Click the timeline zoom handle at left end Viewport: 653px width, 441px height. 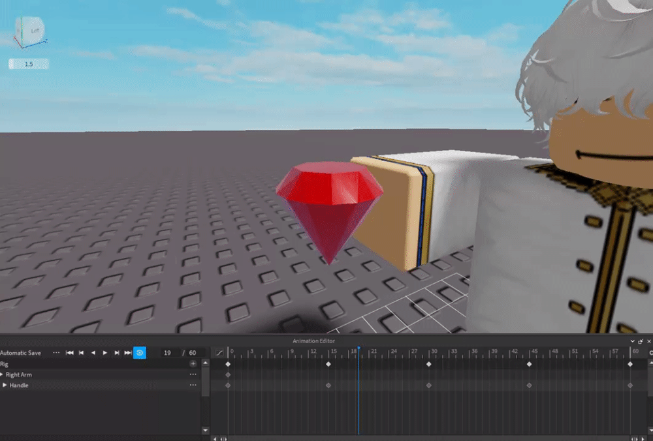coord(223,438)
